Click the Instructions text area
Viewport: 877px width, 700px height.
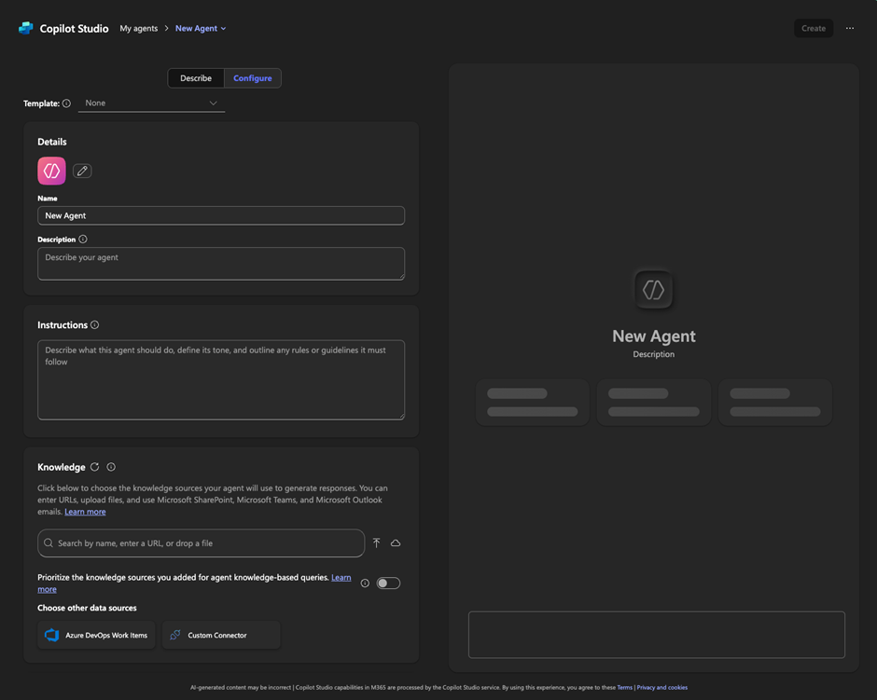coord(221,380)
